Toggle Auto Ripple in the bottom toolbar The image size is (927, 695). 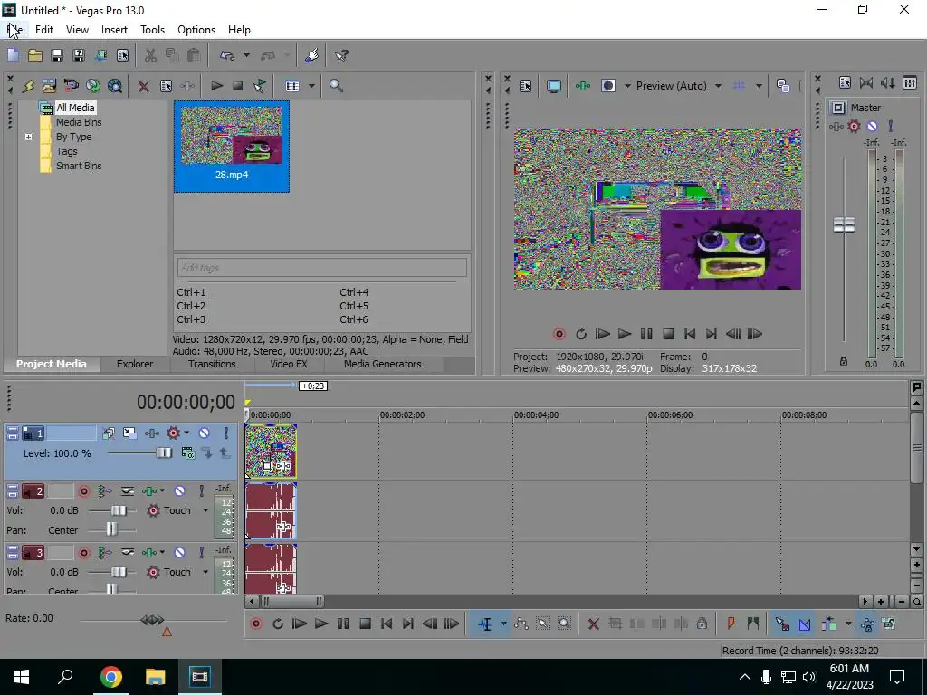[829, 624]
